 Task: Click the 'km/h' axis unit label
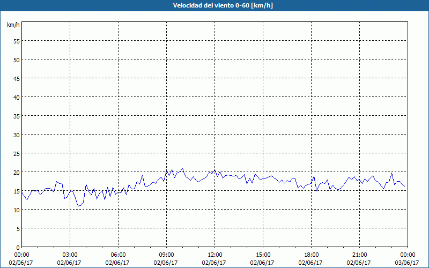tap(13, 25)
